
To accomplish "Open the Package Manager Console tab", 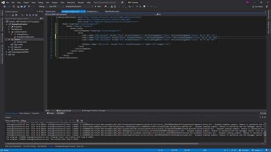I will coord(65,146).
